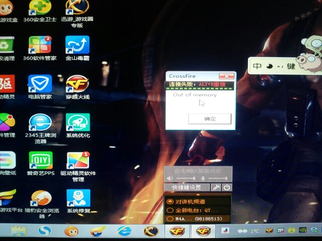Click the Out of memory message text
Viewport: 322px width, 241px height.
click(195, 95)
